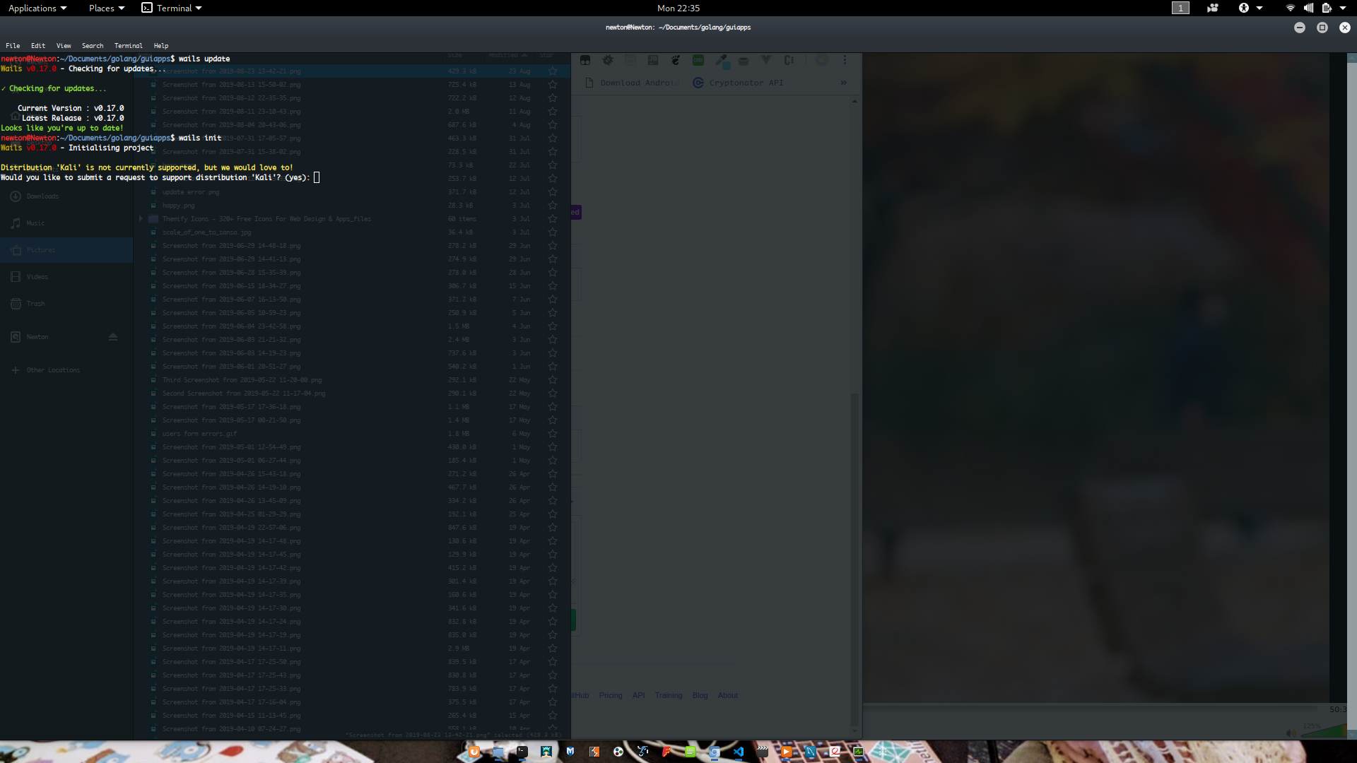Click the Pricing link
The width and height of the screenshot is (1357, 763).
pos(611,695)
